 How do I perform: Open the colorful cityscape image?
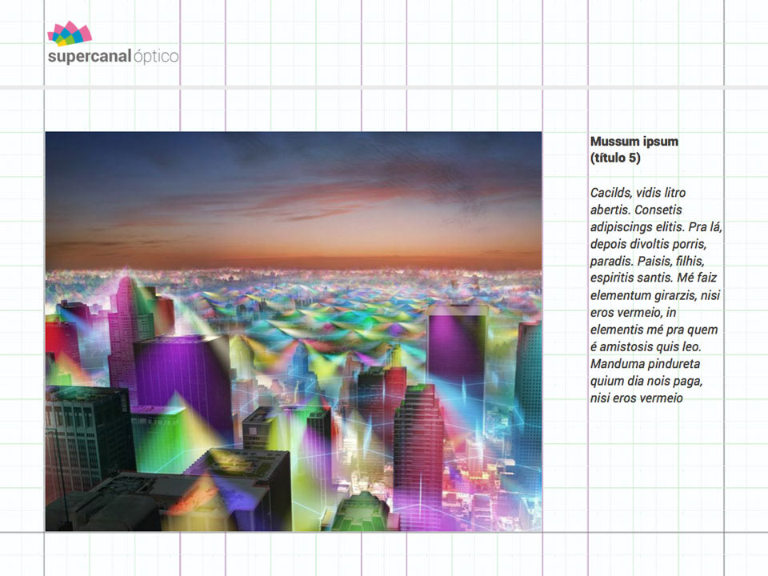tap(294, 331)
